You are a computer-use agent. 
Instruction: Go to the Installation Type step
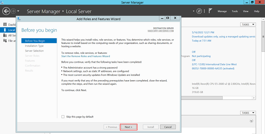click(34, 46)
